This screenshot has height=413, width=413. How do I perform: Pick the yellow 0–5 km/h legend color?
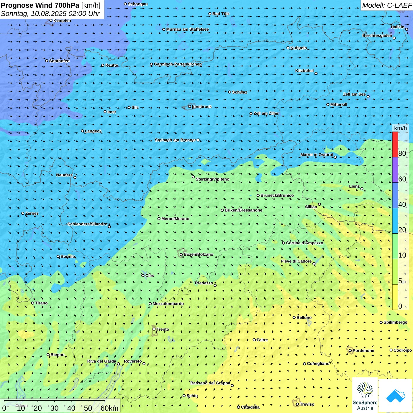pos(395,297)
